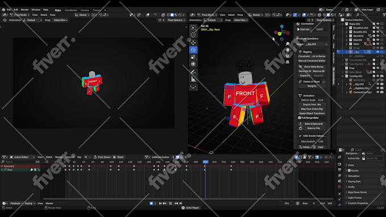This screenshot has width=386, height=217.
Task: Expand the Units panel
Action: click(x=346, y=165)
